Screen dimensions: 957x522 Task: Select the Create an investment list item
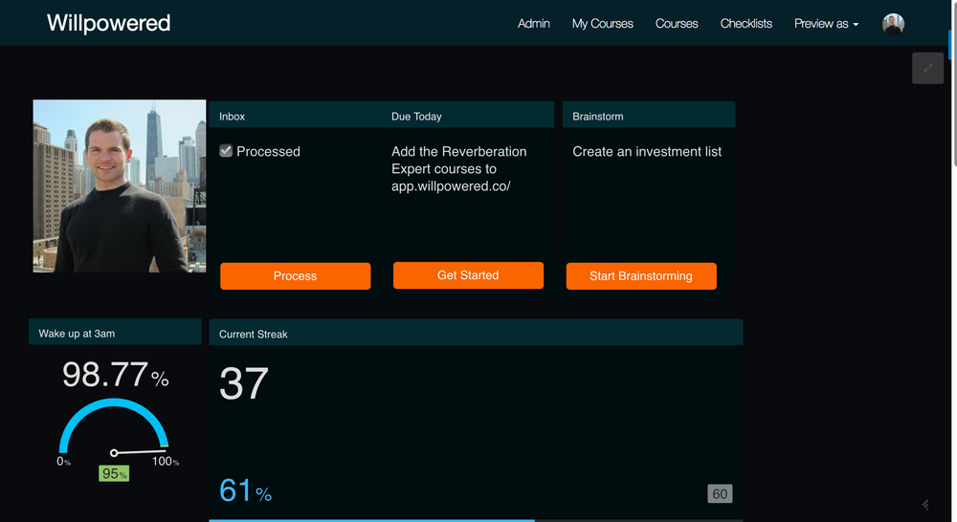[x=647, y=151]
